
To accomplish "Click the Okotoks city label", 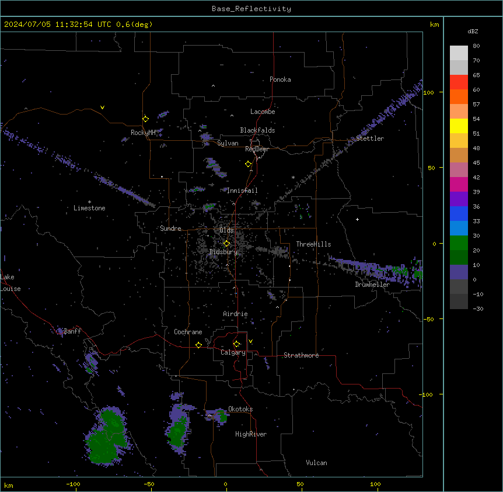I will pos(240,409).
